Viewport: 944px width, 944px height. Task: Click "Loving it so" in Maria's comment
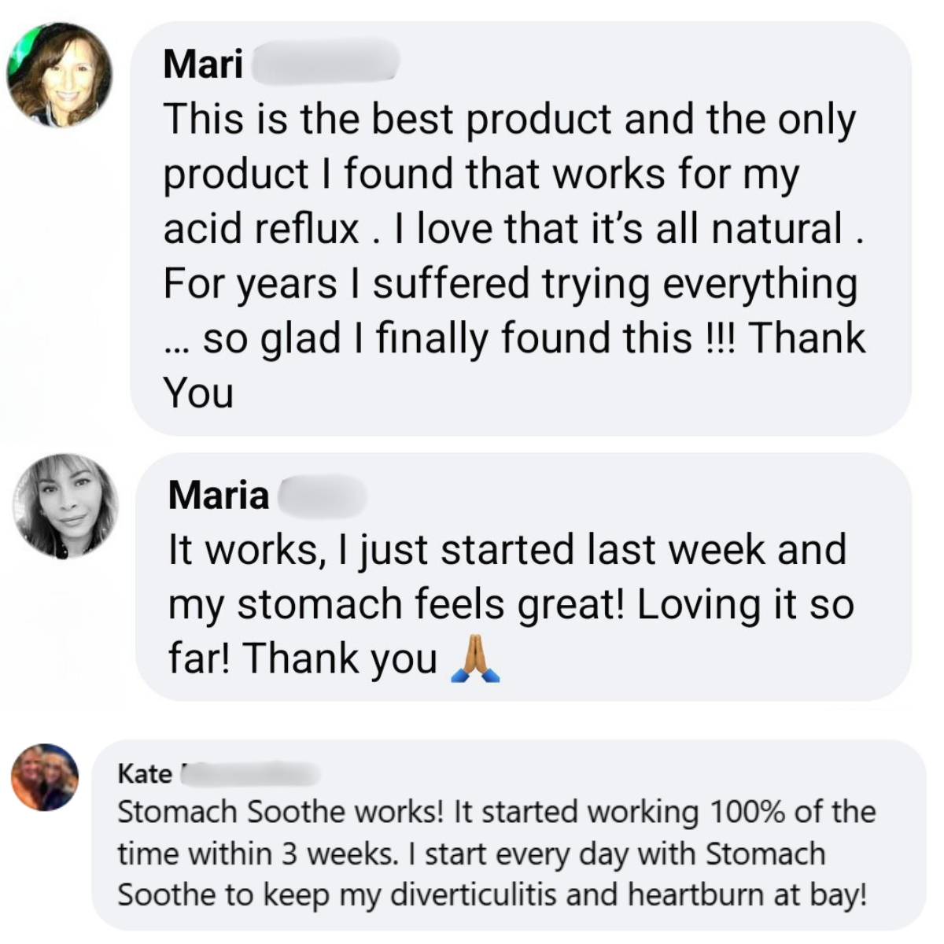[x=745, y=604]
